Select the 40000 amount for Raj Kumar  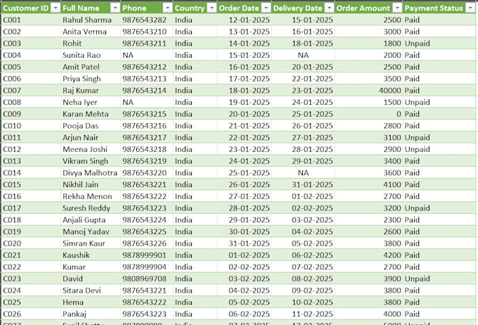click(x=368, y=90)
